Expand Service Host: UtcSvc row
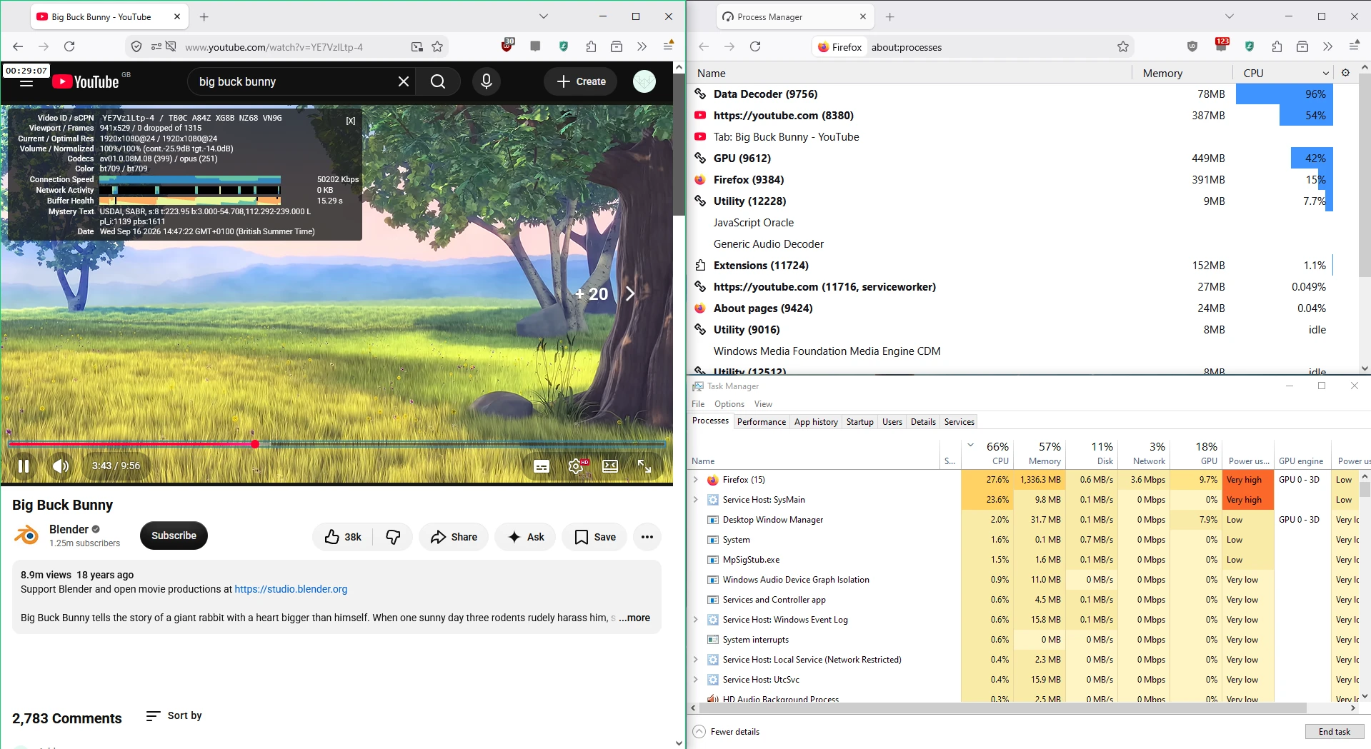Screen dimensions: 1371x749 pos(696,680)
